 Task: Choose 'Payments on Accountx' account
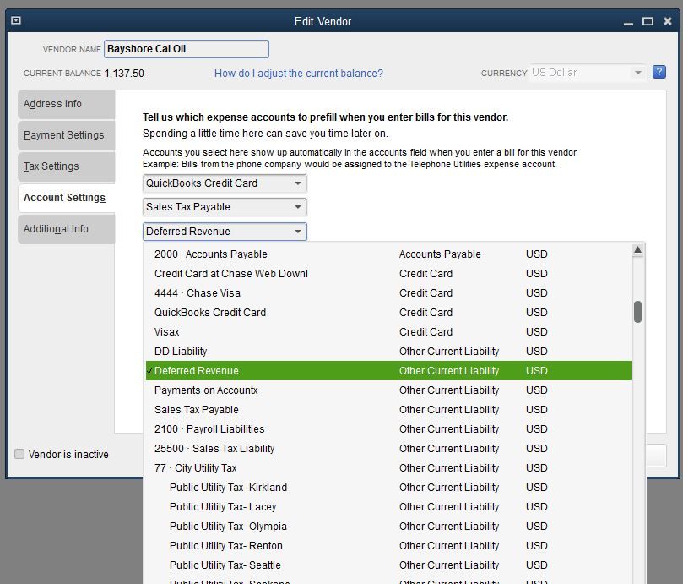388,390
